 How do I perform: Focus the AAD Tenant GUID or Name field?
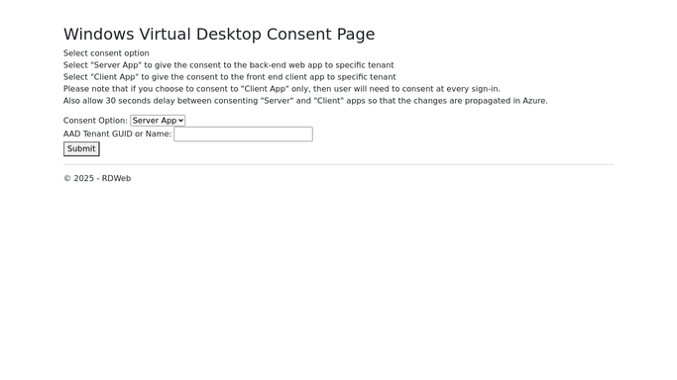243,134
